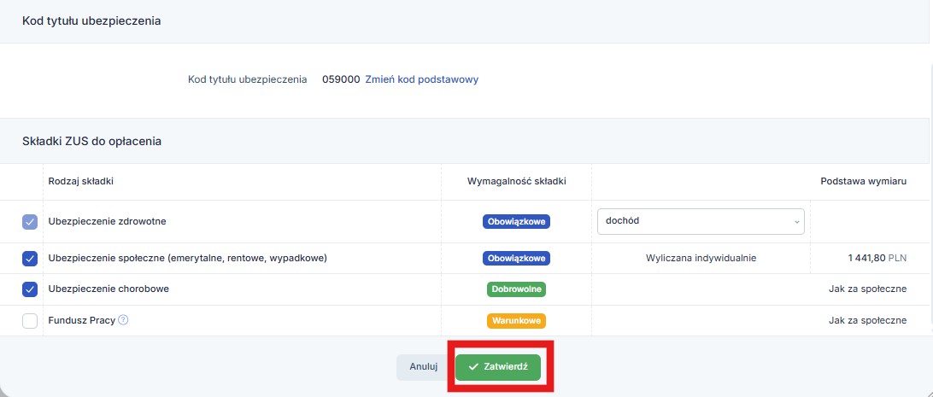Uncheck the Ubezpieczenie chorobowe checkbox
This screenshot has width=933, height=397.
(x=30, y=289)
